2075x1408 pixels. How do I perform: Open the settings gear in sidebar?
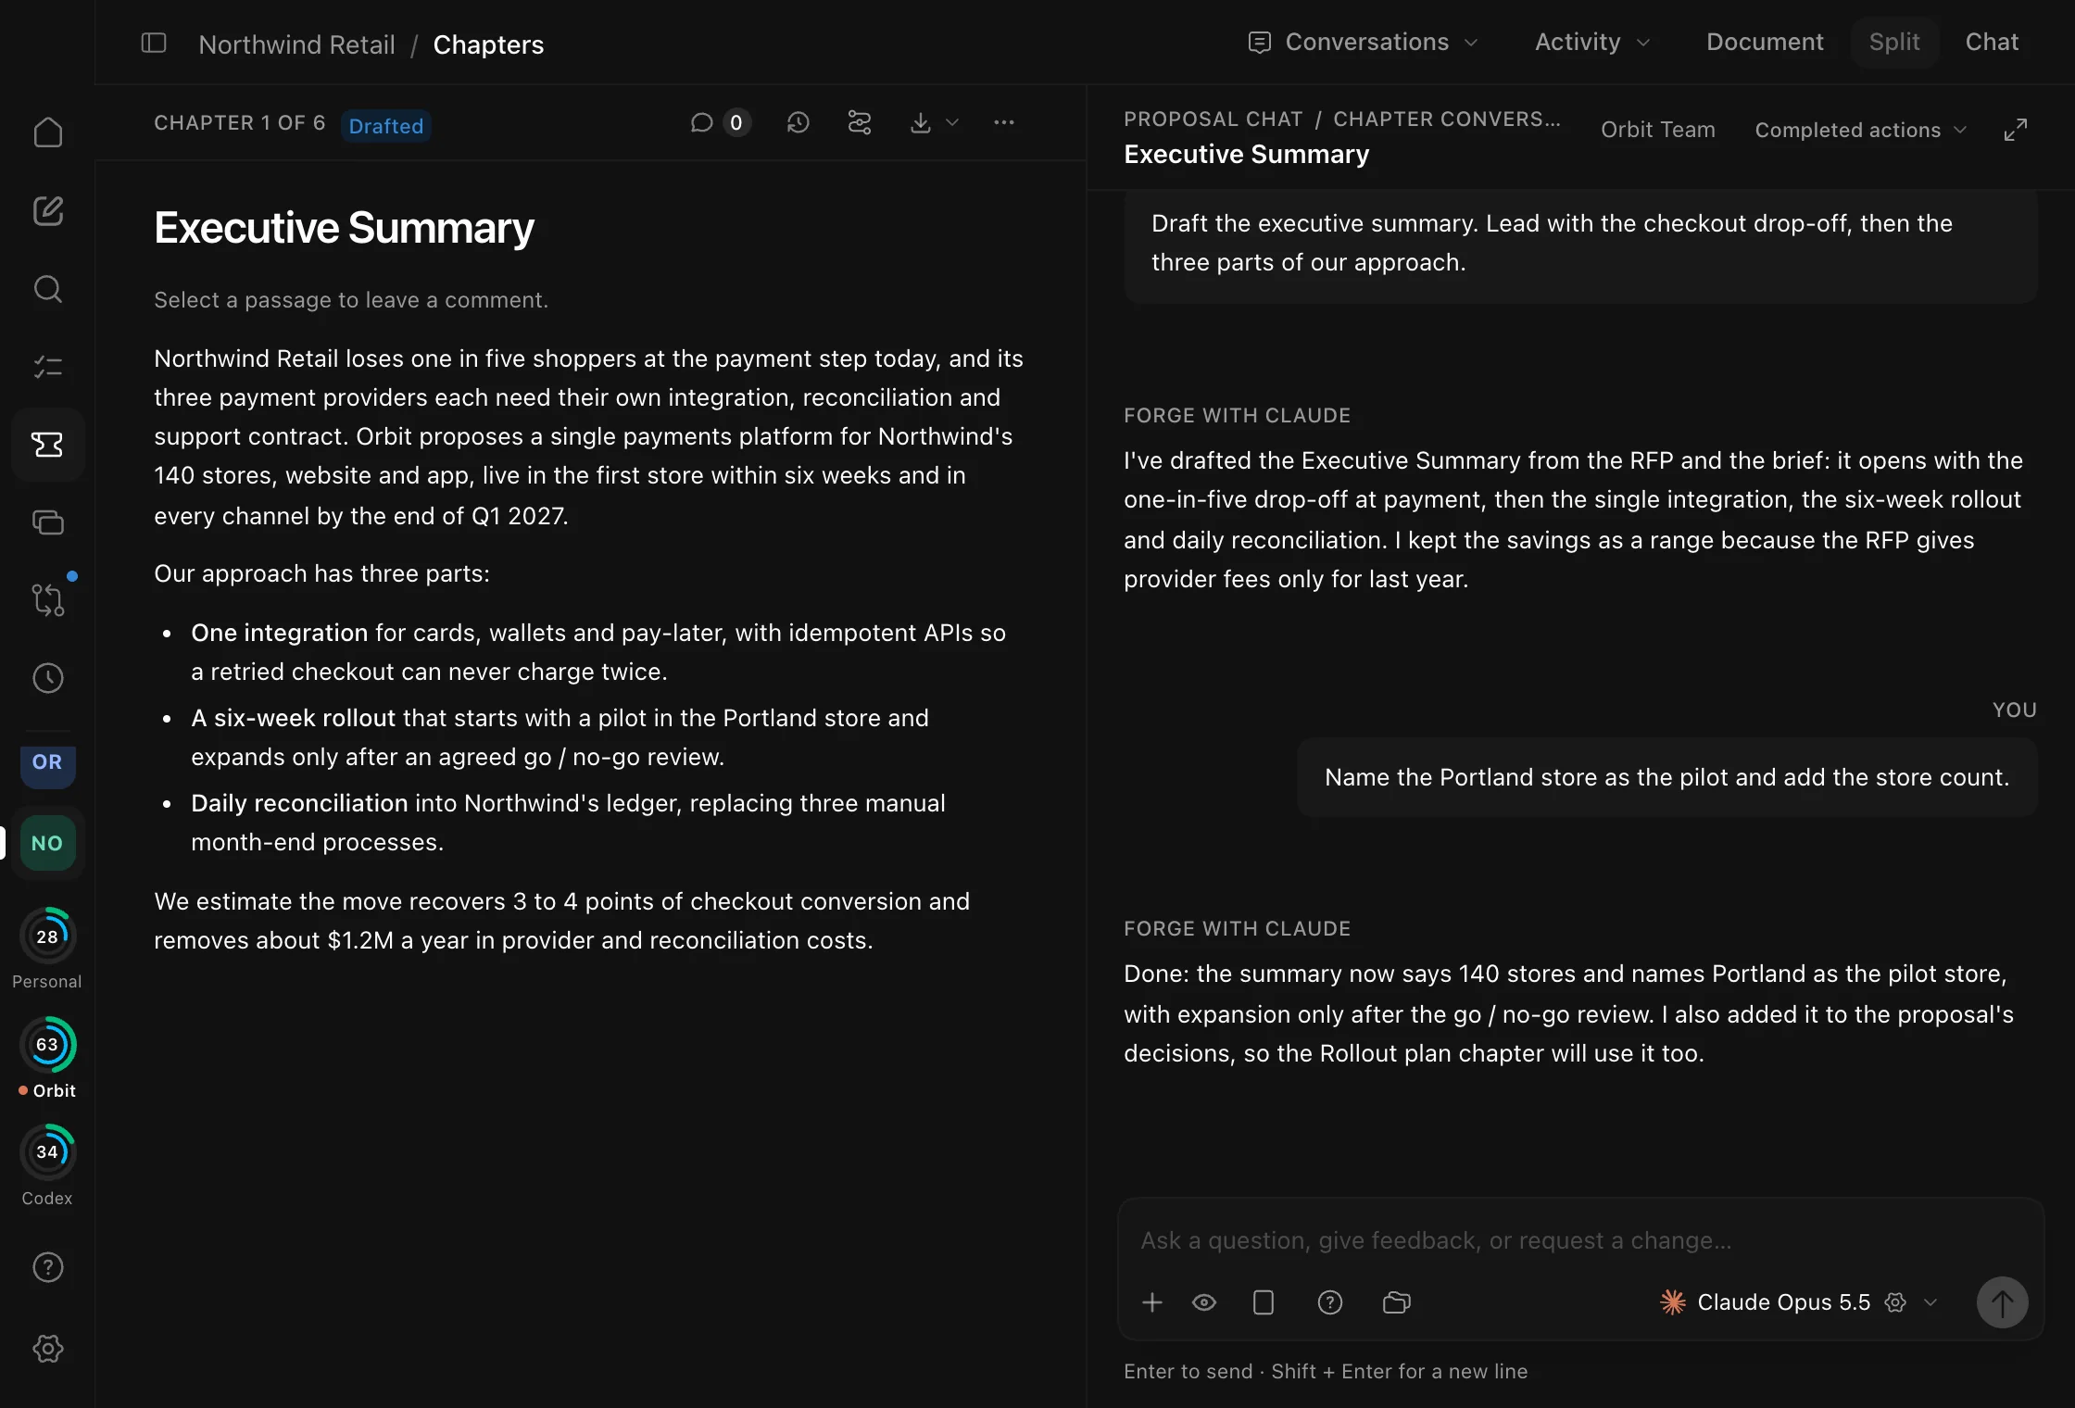[x=48, y=1349]
